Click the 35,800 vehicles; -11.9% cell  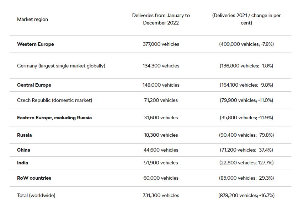(x=246, y=118)
